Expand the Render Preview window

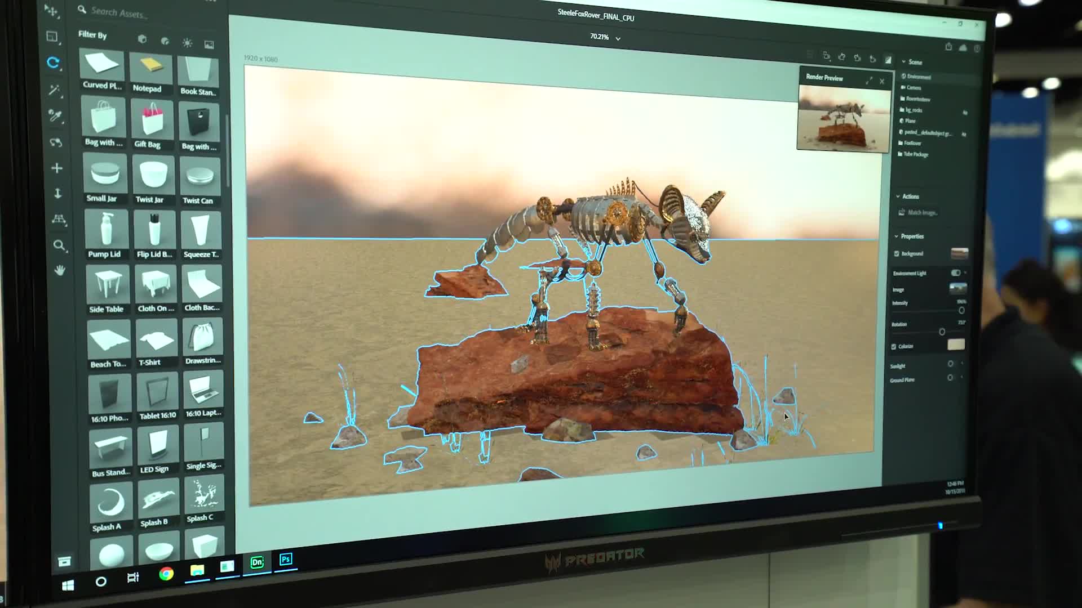tap(869, 81)
